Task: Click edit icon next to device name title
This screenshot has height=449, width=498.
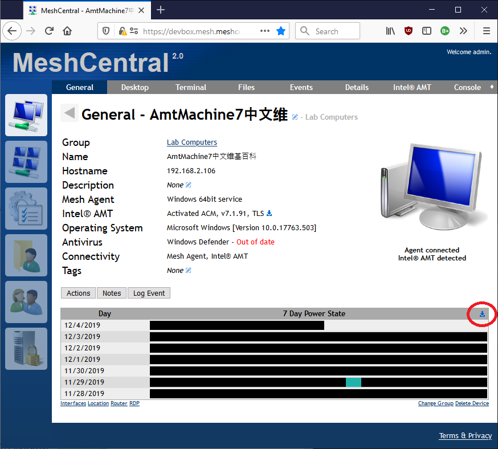Action: pyautogui.click(x=295, y=117)
